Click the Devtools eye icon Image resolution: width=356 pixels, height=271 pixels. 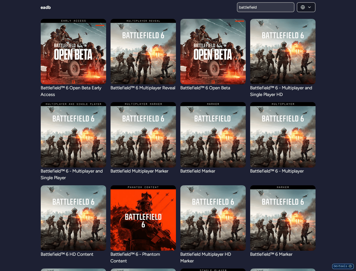pos(350,266)
